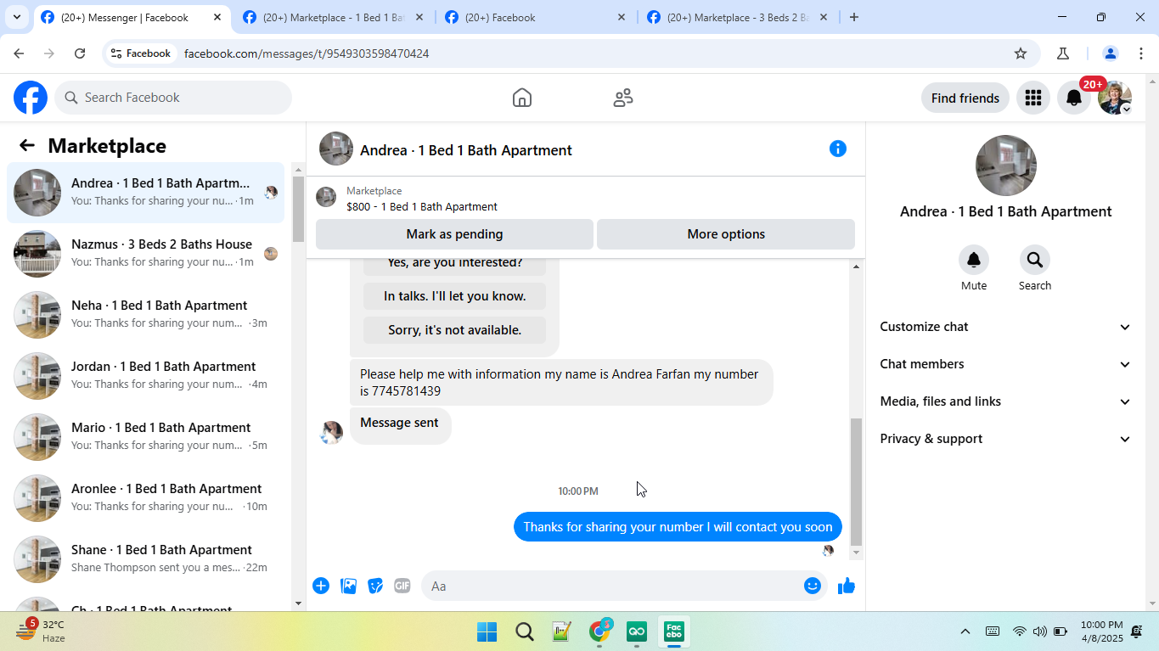Open conversation information icon
1159x651 pixels.
[838, 149]
